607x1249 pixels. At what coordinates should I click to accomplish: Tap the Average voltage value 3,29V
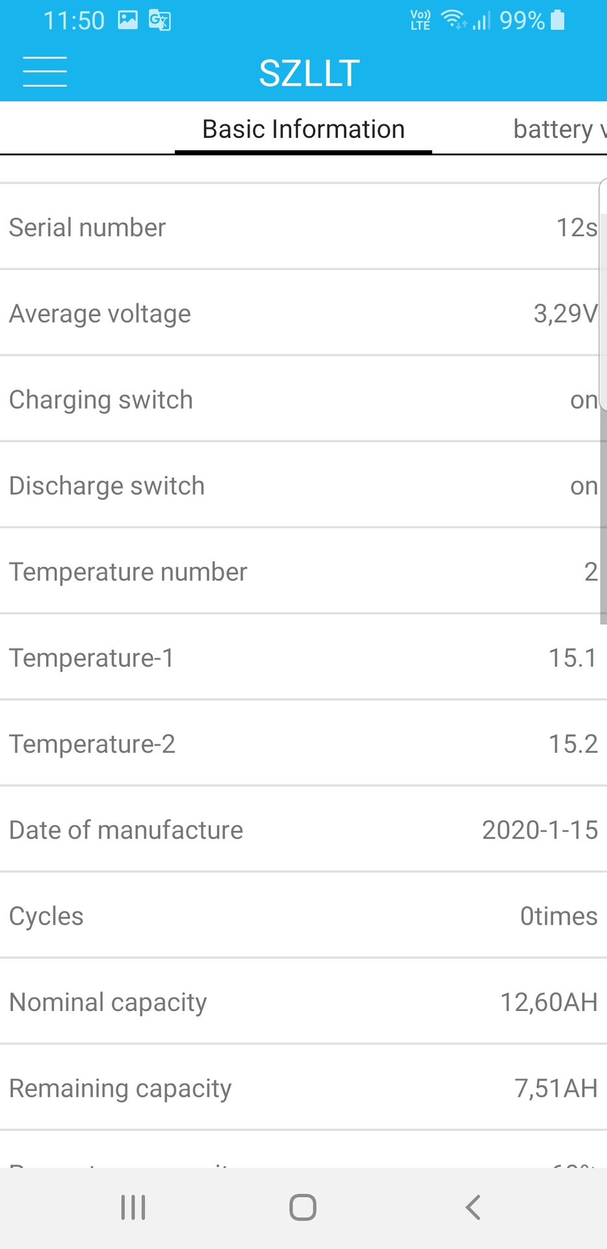tap(564, 314)
